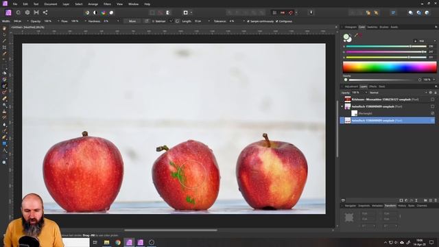439x247 pixels.
Task: Select the Crop tool
Action: [4, 47]
